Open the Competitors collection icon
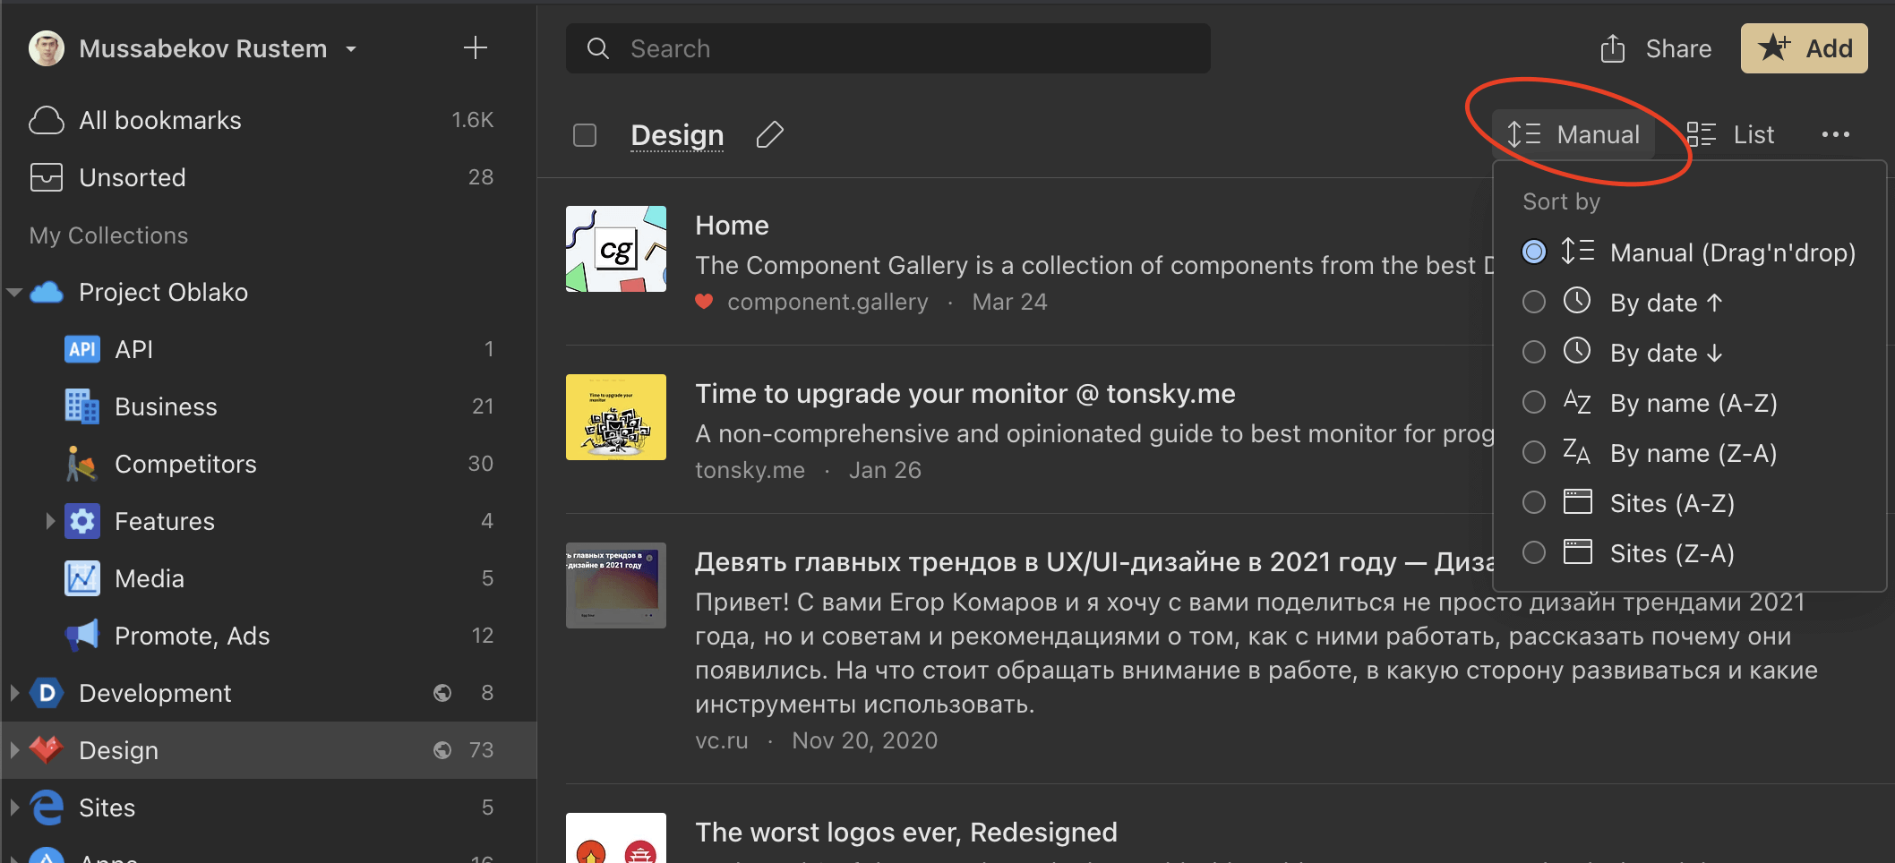1895x863 pixels. coord(82,464)
